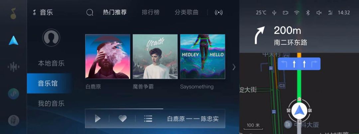This screenshot has width=359, height=134.
Task: Open the search magnifier icon
Action: coord(89,12)
